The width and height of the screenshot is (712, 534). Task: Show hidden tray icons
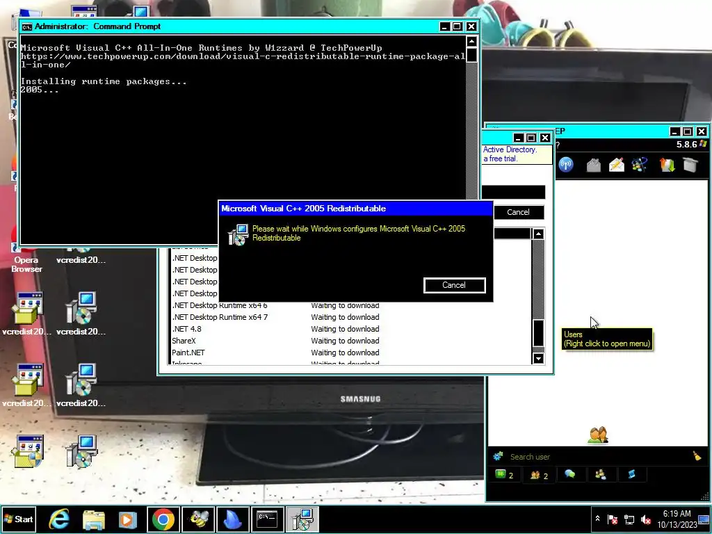click(x=597, y=519)
